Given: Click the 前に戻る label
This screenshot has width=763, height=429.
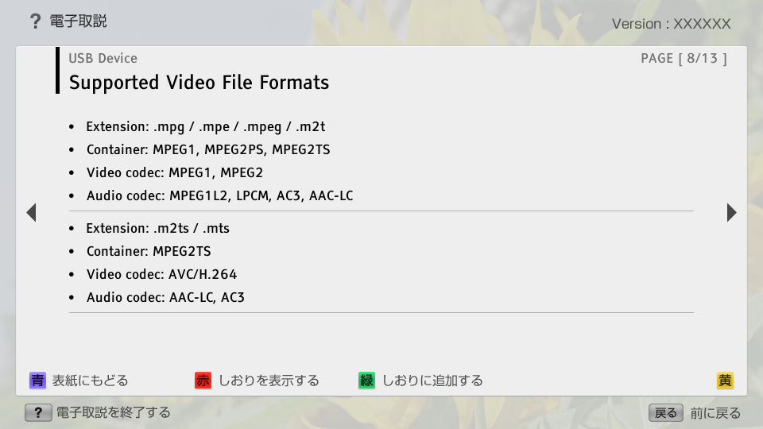Looking at the screenshot, I should 715,413.
